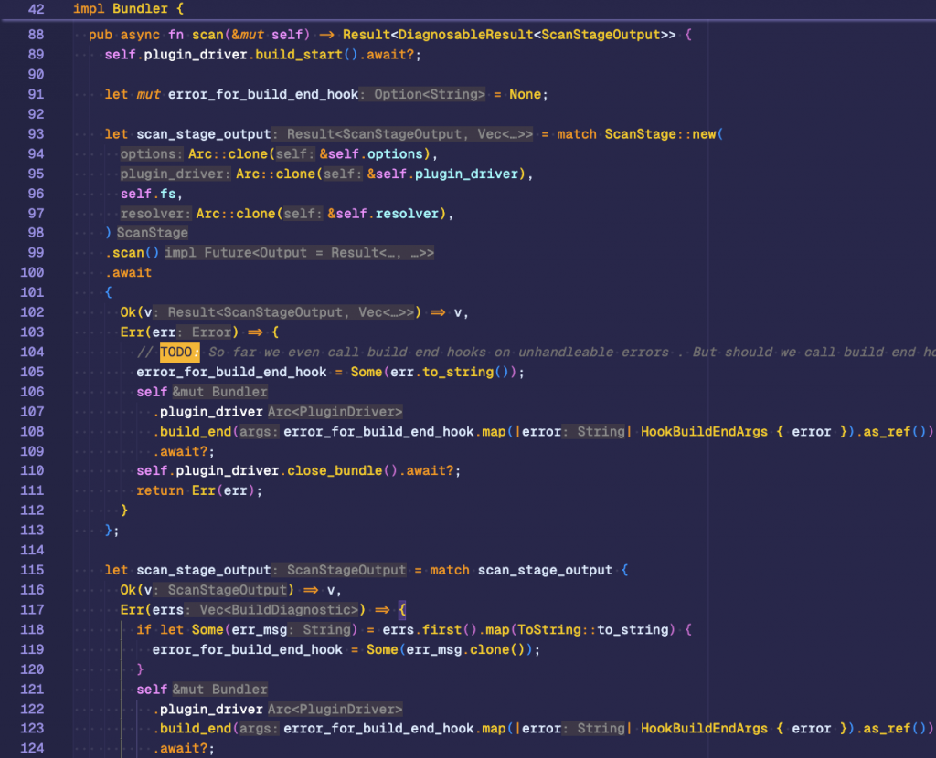Click the 'Vec<BuildDiagnostic>' inlay hint

pyautogui.click(x=279, y=609)
